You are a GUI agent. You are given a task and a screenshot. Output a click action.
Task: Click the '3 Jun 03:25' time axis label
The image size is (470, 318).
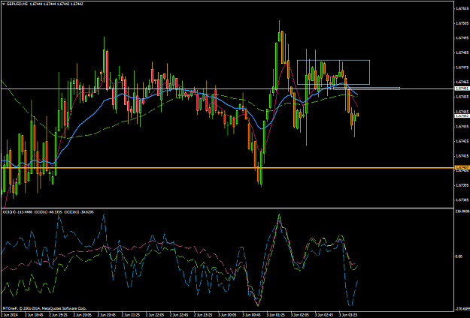click(x=347, y=315)
